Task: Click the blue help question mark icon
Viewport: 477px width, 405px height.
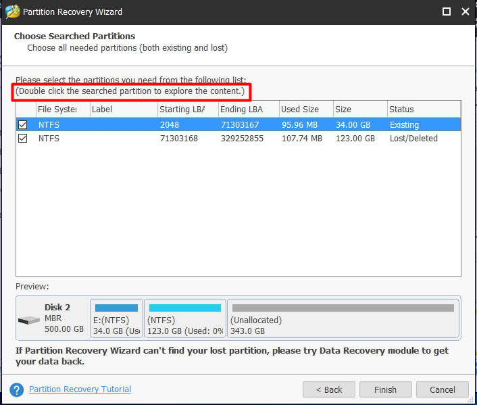Action: pyautogui.click(x=17, y=389)
